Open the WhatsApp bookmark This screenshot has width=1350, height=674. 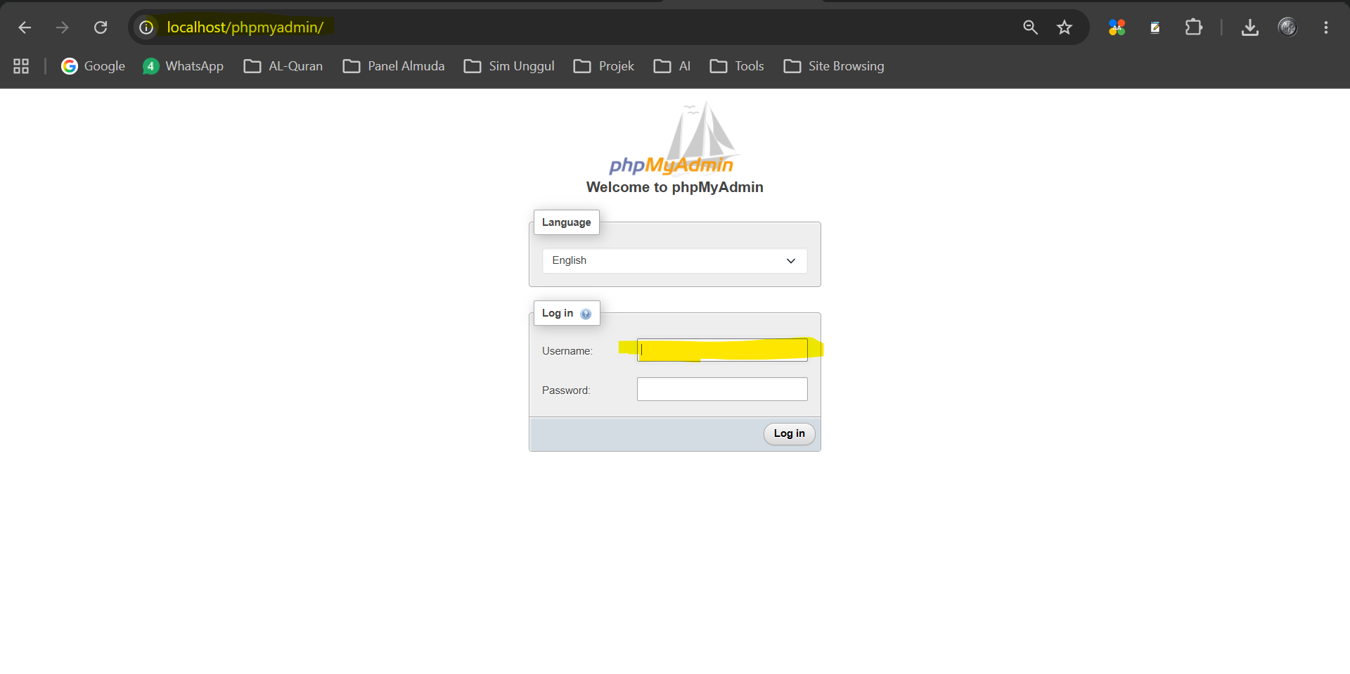pos(184,66)
